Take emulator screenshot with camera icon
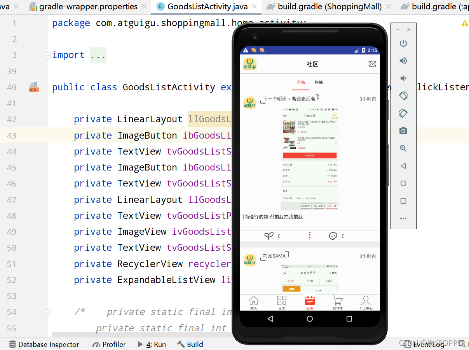Screen dimensions: 469x350 click(x=403, y=131)
